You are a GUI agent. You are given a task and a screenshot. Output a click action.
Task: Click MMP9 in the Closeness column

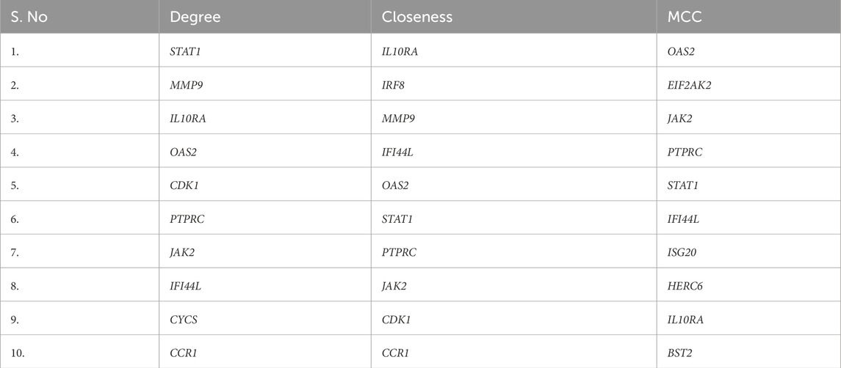click(397, 117)
